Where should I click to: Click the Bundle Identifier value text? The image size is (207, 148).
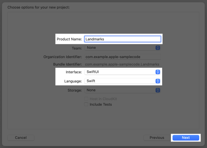pyautogui.click(x=122, y=64)
